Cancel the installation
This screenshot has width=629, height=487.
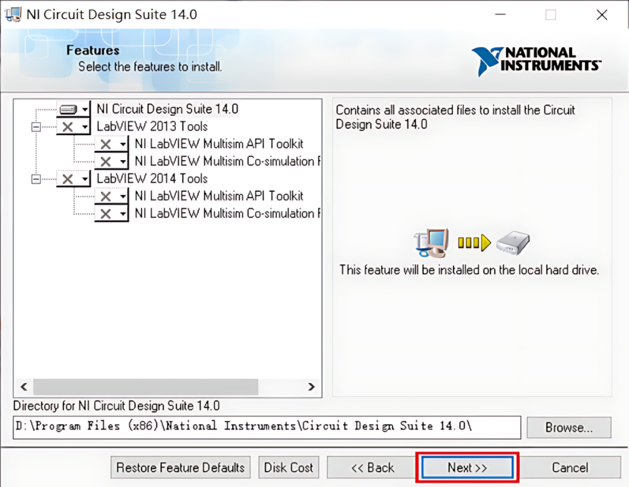[570, 467]
